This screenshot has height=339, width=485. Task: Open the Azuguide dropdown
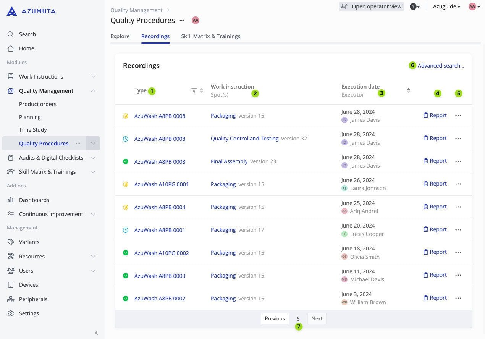(x=446, y=6)
